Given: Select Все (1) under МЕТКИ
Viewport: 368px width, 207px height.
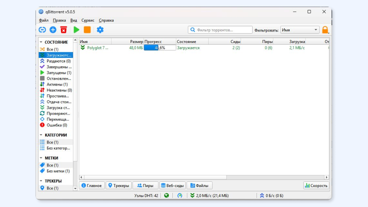Looking at the screenshot, I should tap(56, 165).
